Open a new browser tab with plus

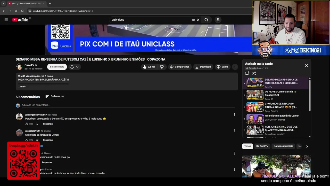[50, 3]
